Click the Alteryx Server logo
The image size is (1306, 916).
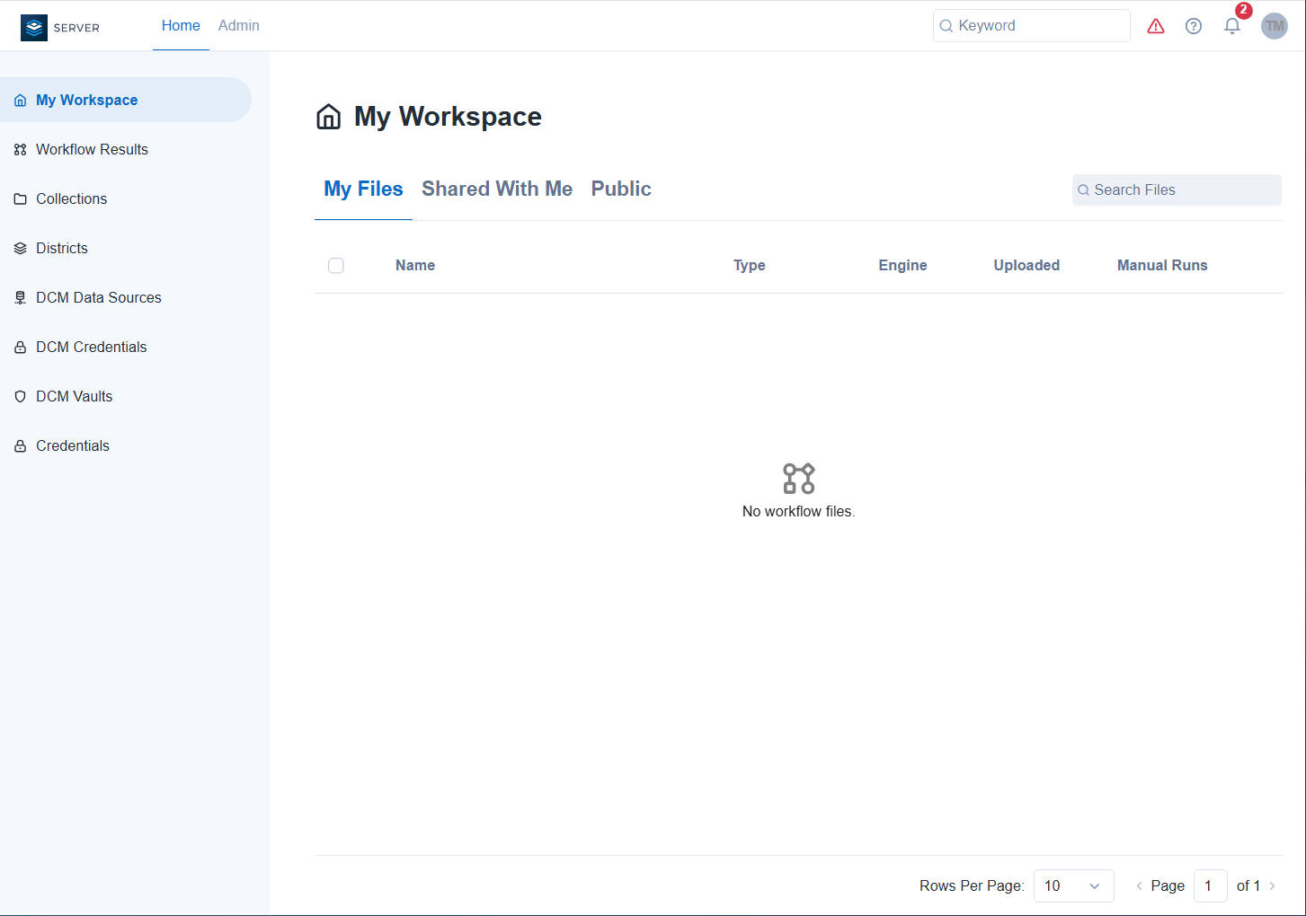point(60,27)
